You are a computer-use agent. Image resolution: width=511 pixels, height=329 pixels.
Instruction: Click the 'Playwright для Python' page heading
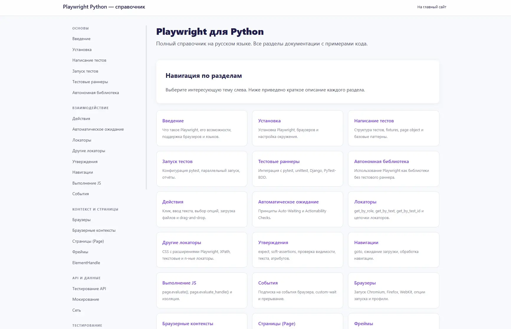tap(210, 32)
